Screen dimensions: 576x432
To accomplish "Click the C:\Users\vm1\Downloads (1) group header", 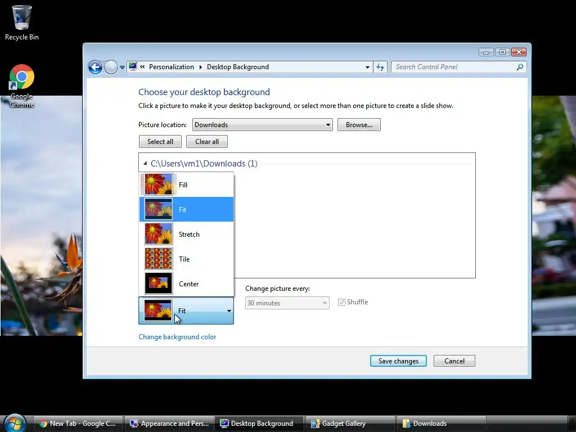I will [204, 164].
